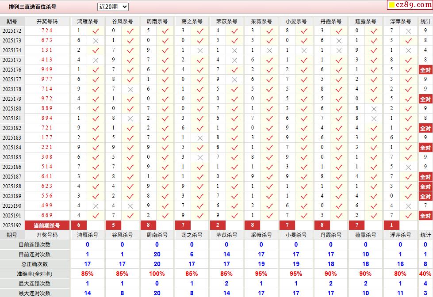Click the 100% accuracy value for 周南杀号

point(157,274)
